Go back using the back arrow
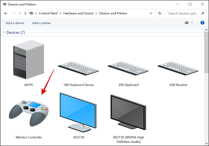Image resolution: width=209 pixels, height=146 pixels. 6,13
